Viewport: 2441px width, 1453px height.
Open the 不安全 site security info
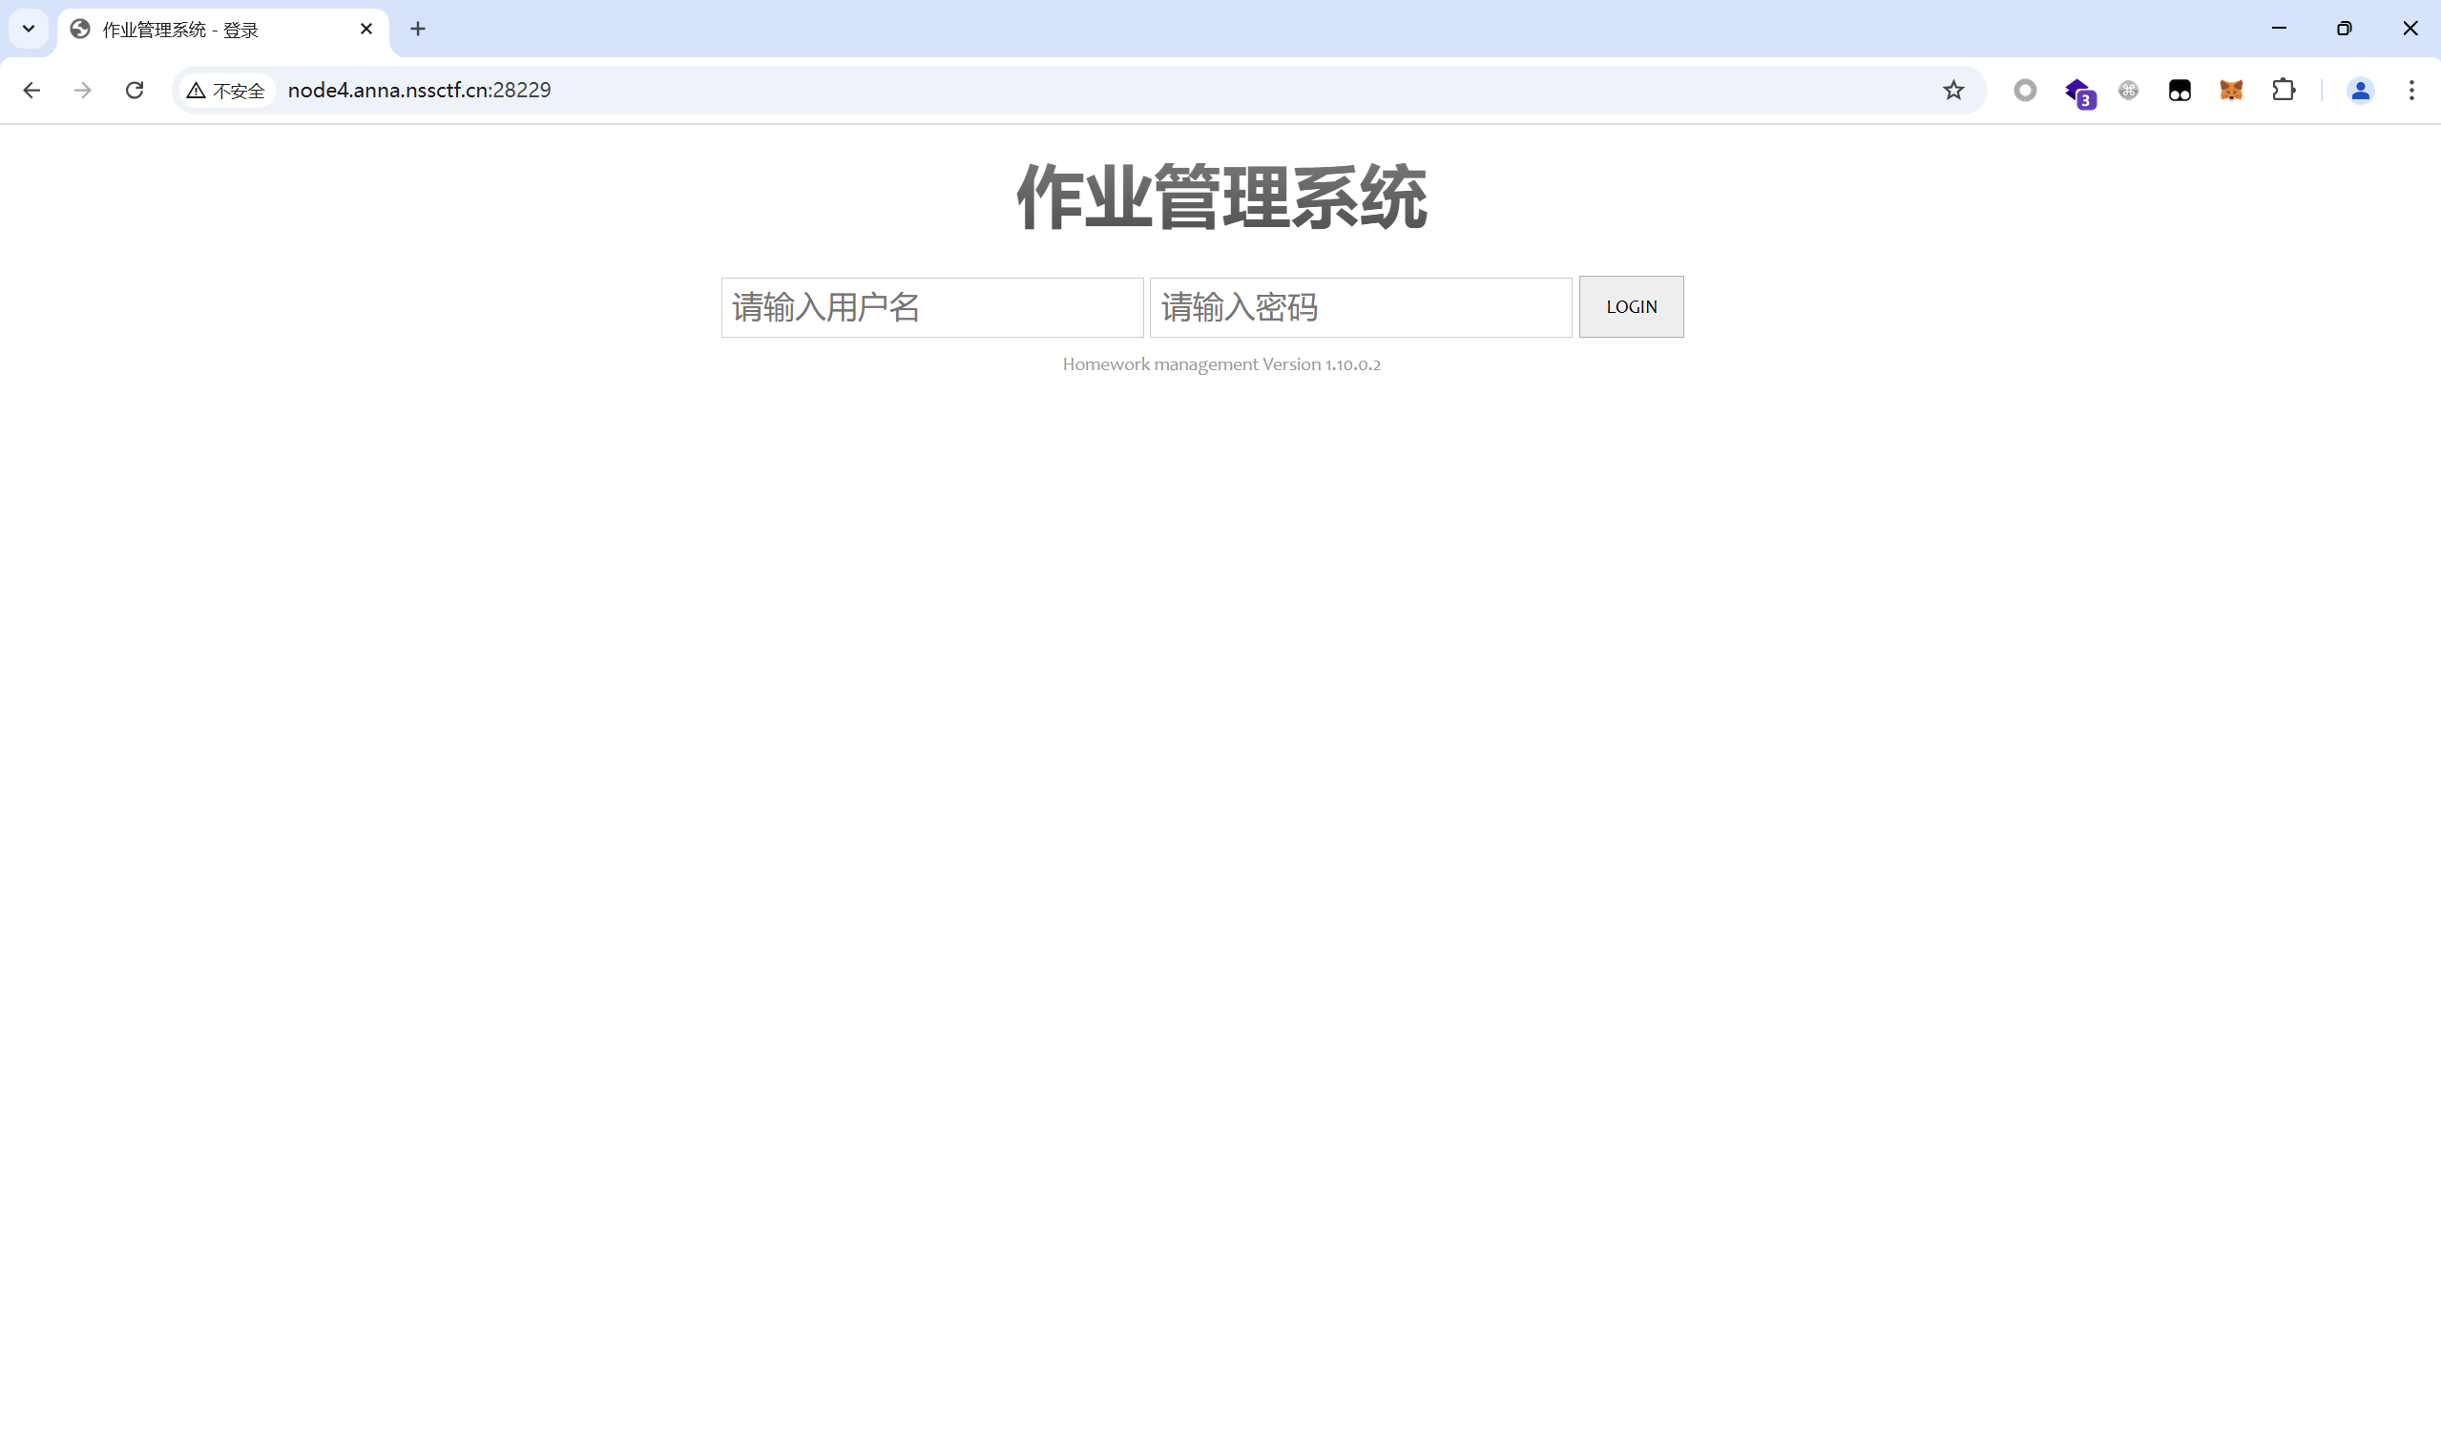226,90
